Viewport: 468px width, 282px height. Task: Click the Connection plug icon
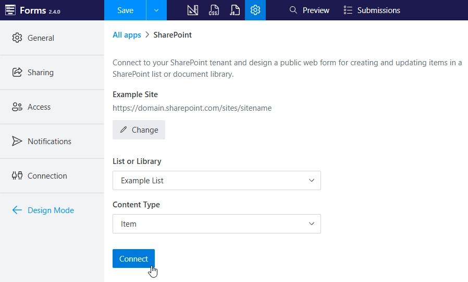tap(17, 175)
